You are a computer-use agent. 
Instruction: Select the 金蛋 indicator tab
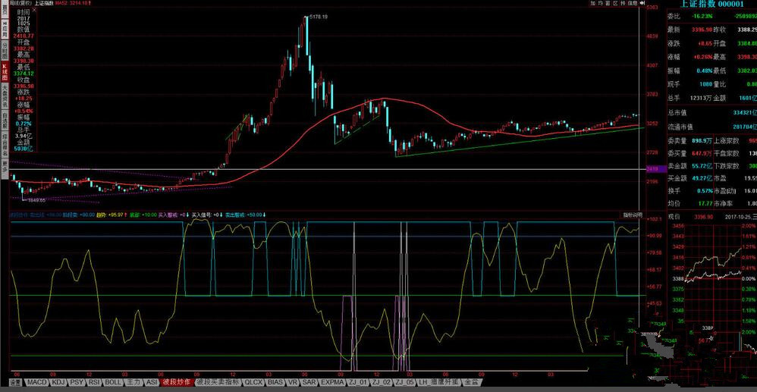pyautogui.click(x=471, y=382)
